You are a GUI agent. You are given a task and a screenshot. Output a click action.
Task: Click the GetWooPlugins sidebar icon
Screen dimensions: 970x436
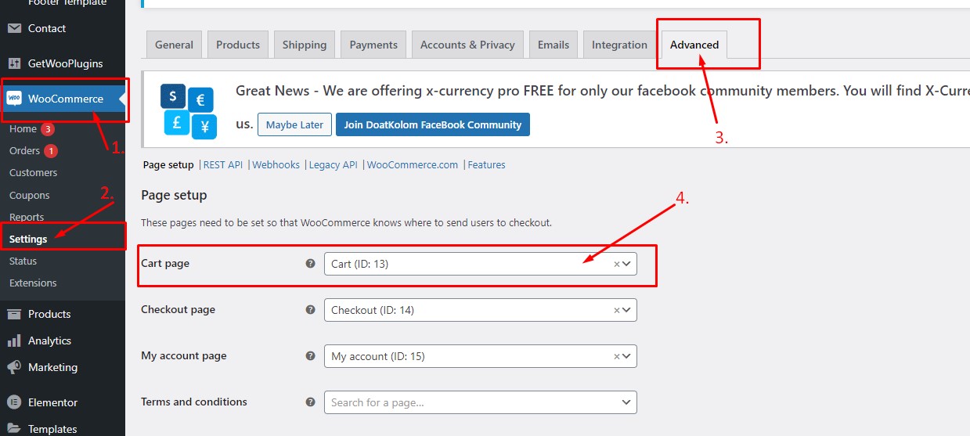(x=14, y=63)
